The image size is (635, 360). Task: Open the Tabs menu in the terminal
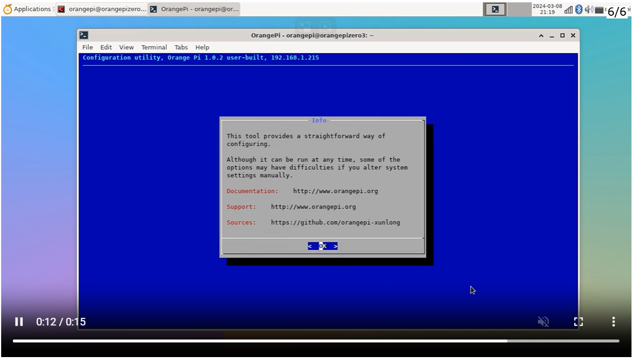(181, 47)
